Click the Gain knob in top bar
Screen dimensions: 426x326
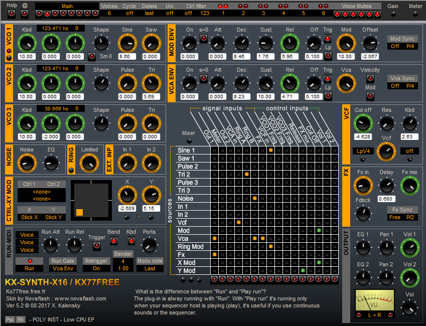393,14
